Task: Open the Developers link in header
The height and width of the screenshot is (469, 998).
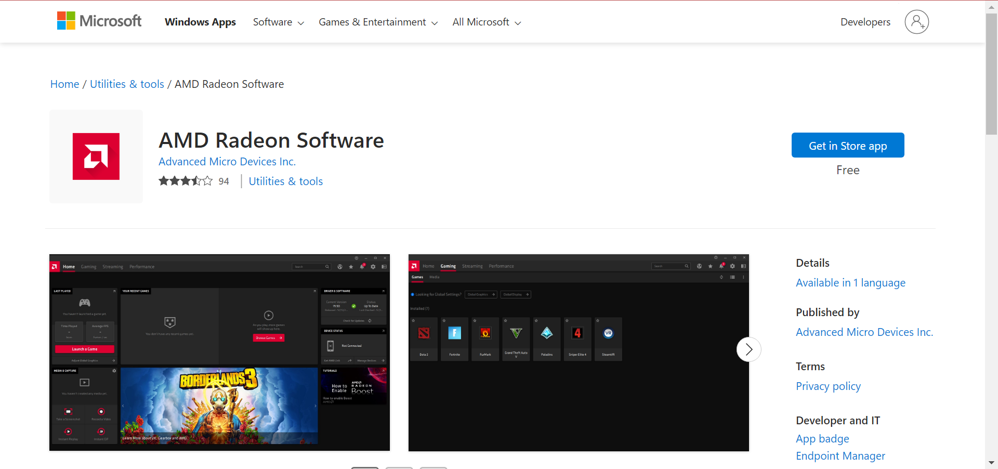Action: click(x=865, y=22)
